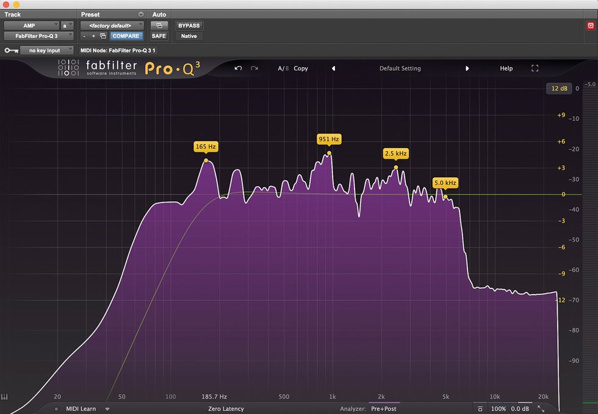Enter full screen mode icon

(535, 68)
